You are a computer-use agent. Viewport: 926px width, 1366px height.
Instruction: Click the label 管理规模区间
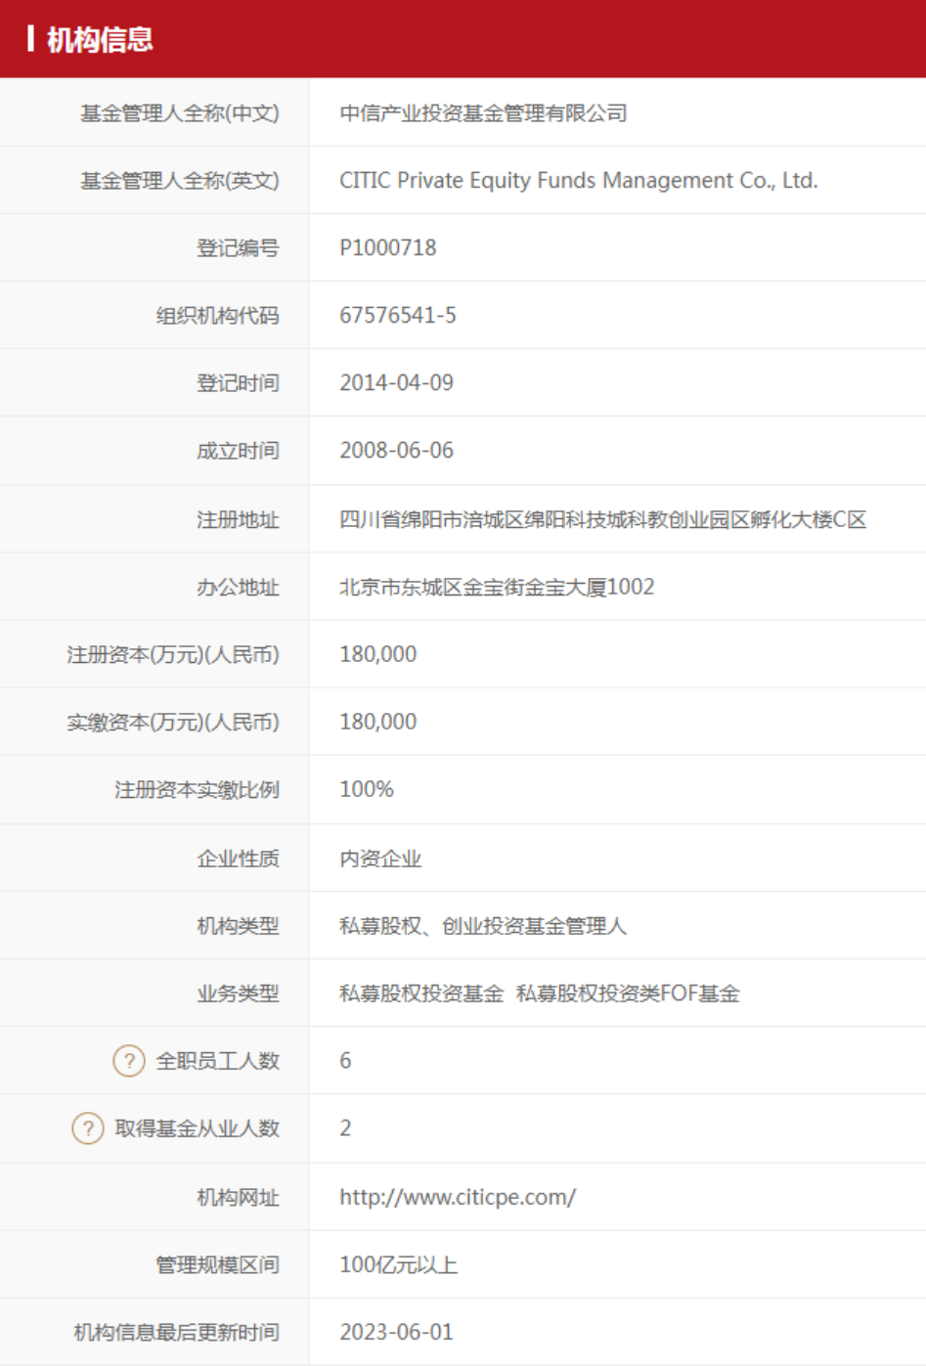[x=218, y=1265]
